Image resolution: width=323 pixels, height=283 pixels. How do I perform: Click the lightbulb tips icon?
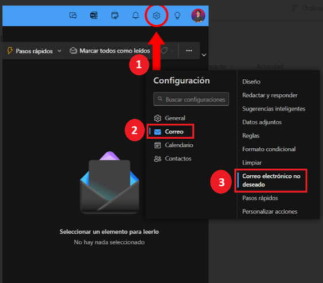click(x=177, y=16)
